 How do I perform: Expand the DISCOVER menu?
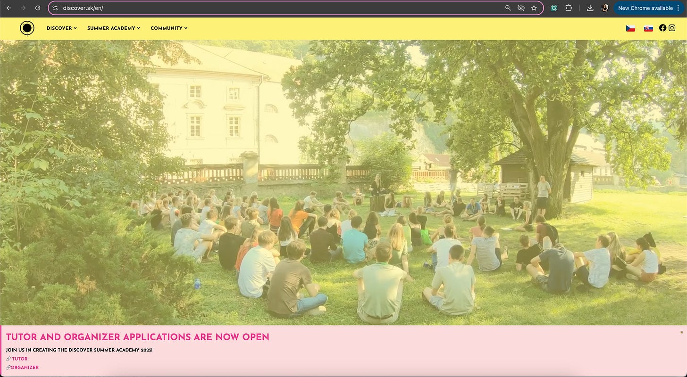[61, 28]
